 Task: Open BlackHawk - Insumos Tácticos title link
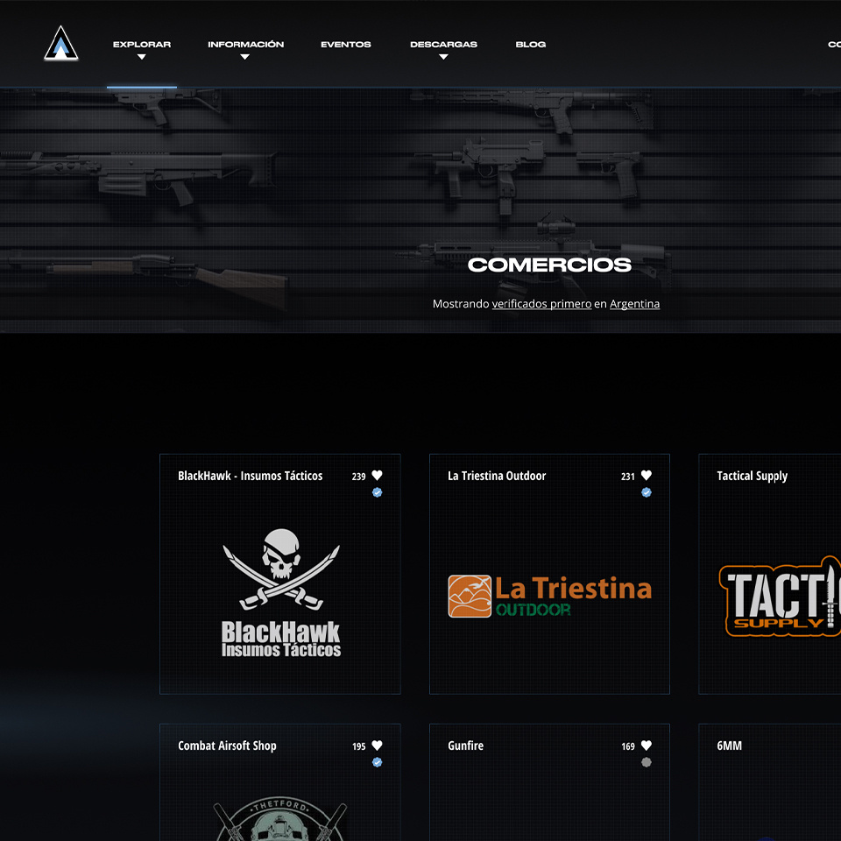click(x=251, y=476)
